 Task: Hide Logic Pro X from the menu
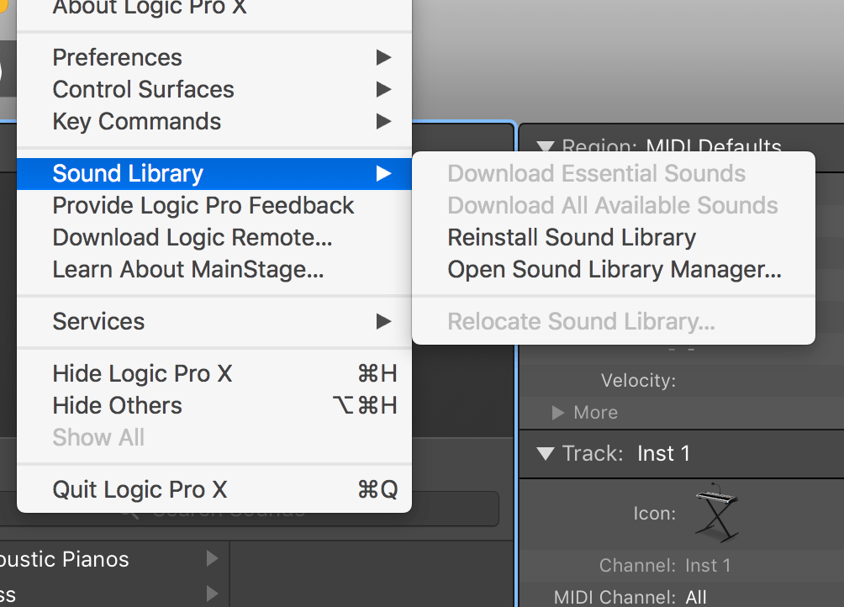[x=141, y=373]
